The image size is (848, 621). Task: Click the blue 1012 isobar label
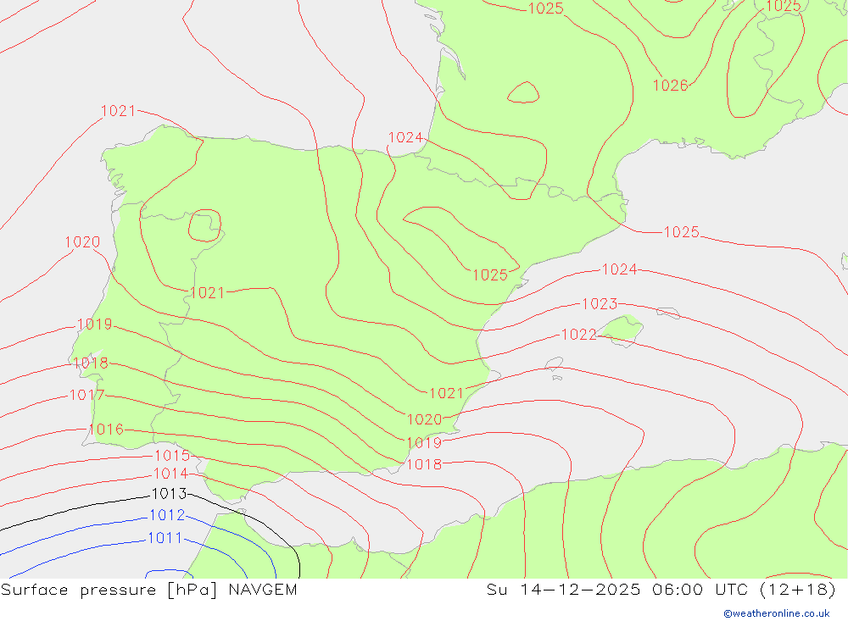pyautogui.click(x=167, y=515)
